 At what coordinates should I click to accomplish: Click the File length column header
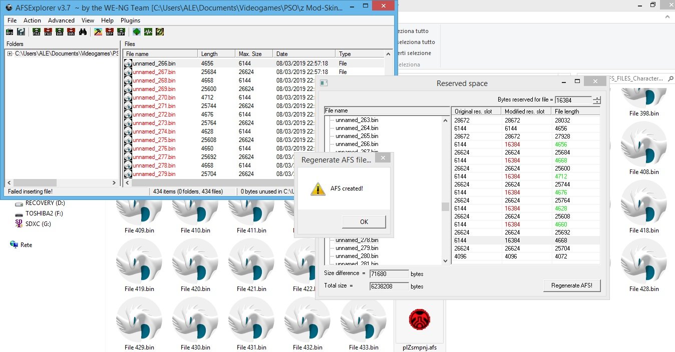575,111
